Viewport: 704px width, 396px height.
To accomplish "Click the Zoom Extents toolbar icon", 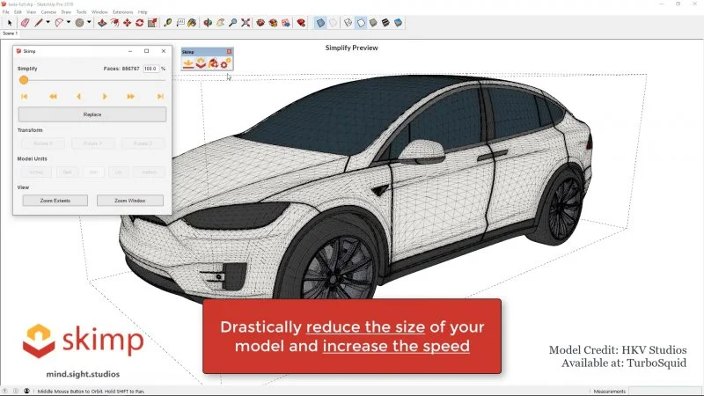I will (246, 23).
